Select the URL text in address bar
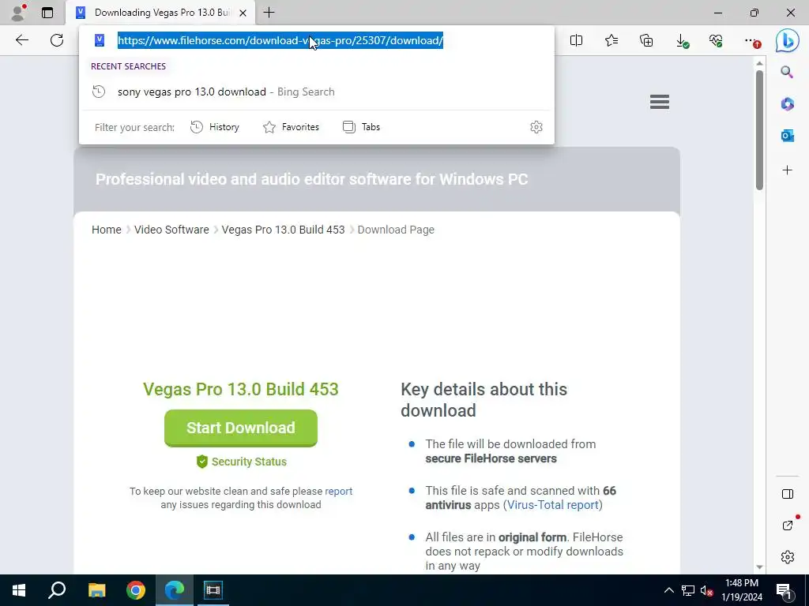 tap(280, 40)
